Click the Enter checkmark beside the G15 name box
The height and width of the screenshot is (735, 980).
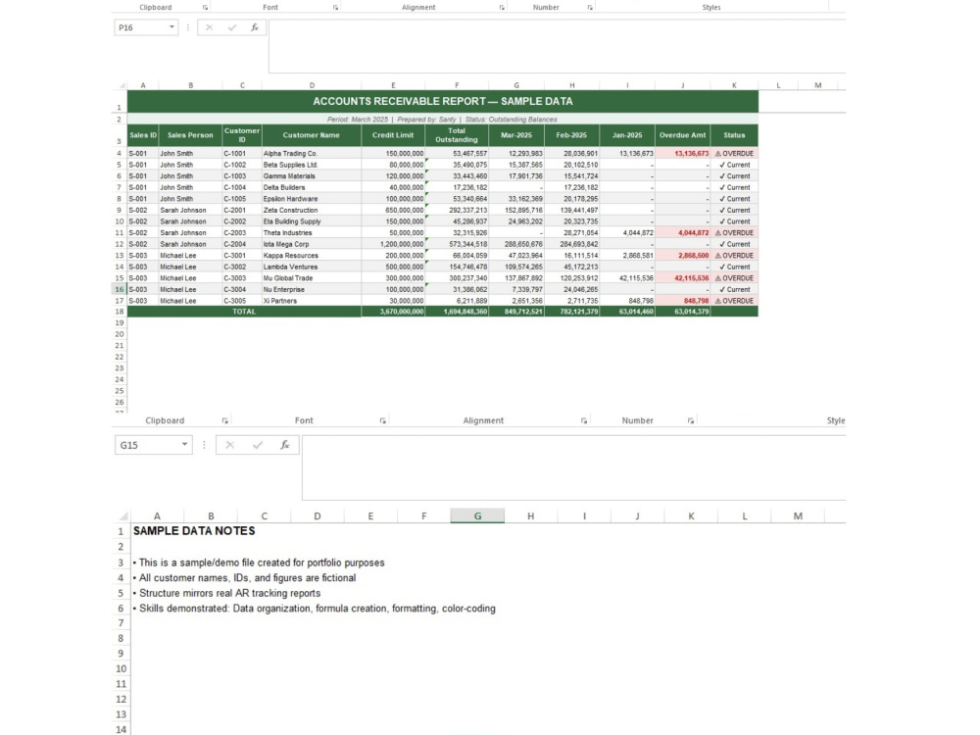pos(258,445)
